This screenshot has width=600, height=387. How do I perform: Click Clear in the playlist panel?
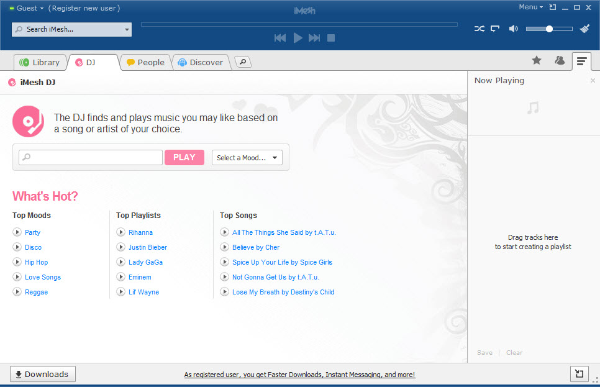(x=514, y=353)
